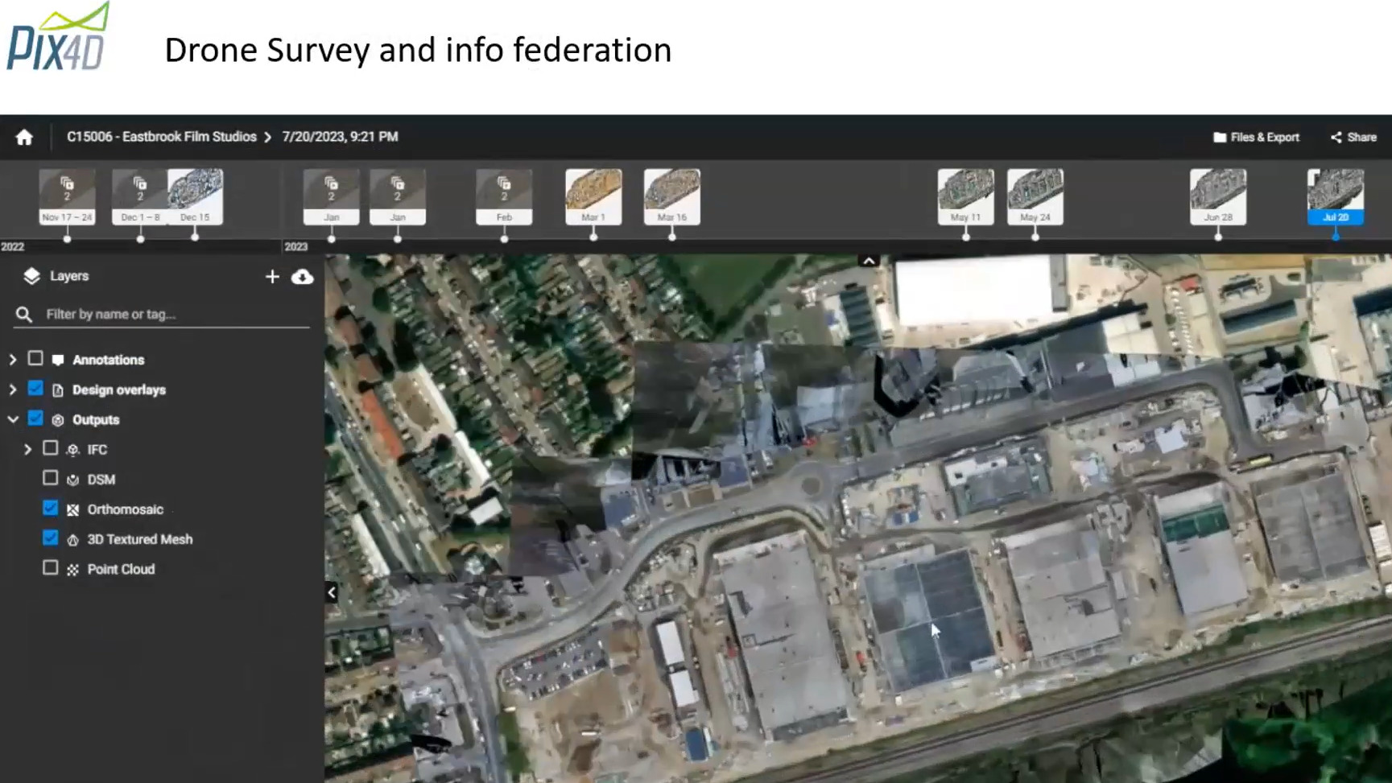Expand the IFC tree item

(28, 449)
